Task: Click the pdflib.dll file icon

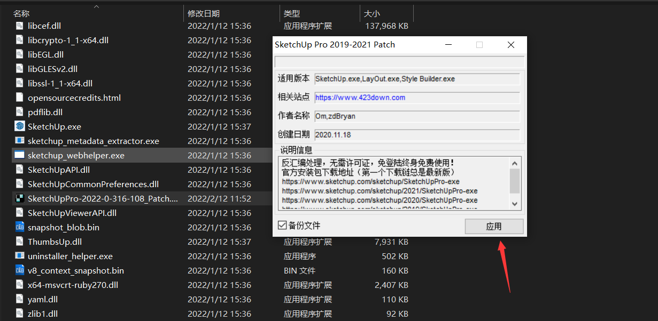Action: click(19, 112)
